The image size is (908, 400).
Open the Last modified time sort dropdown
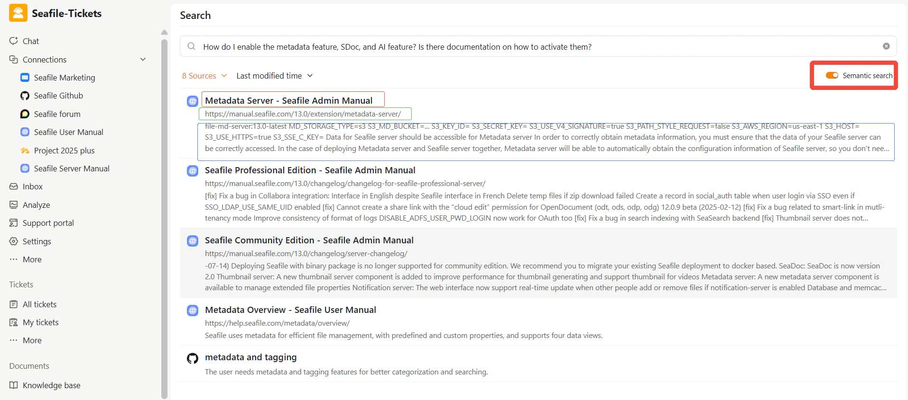click(x=275, y=76)
